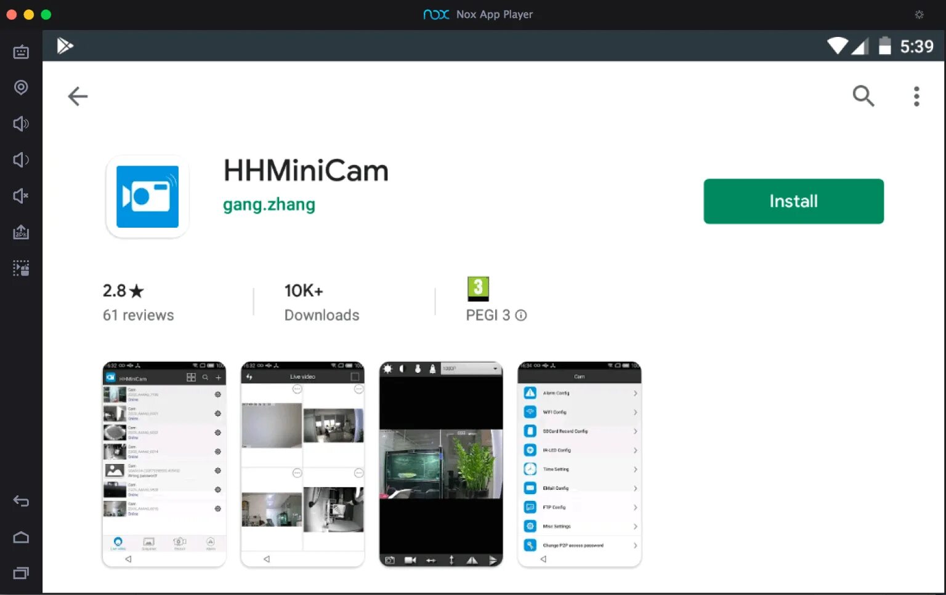This screenshot has width=946, height=595.
Task: Open the Live video grid screenshot
Action: pyautogui.click(x=302, y=464)
